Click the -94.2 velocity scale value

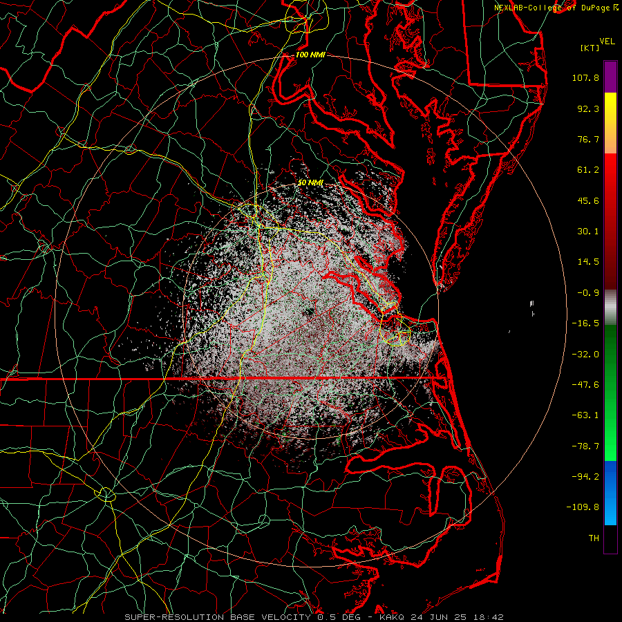585,477
